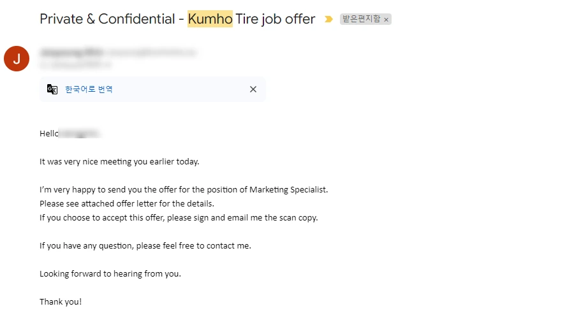Translate message via 한국어로 번역 link
Screen dimensions: 574x318
[x=89, y=89]
